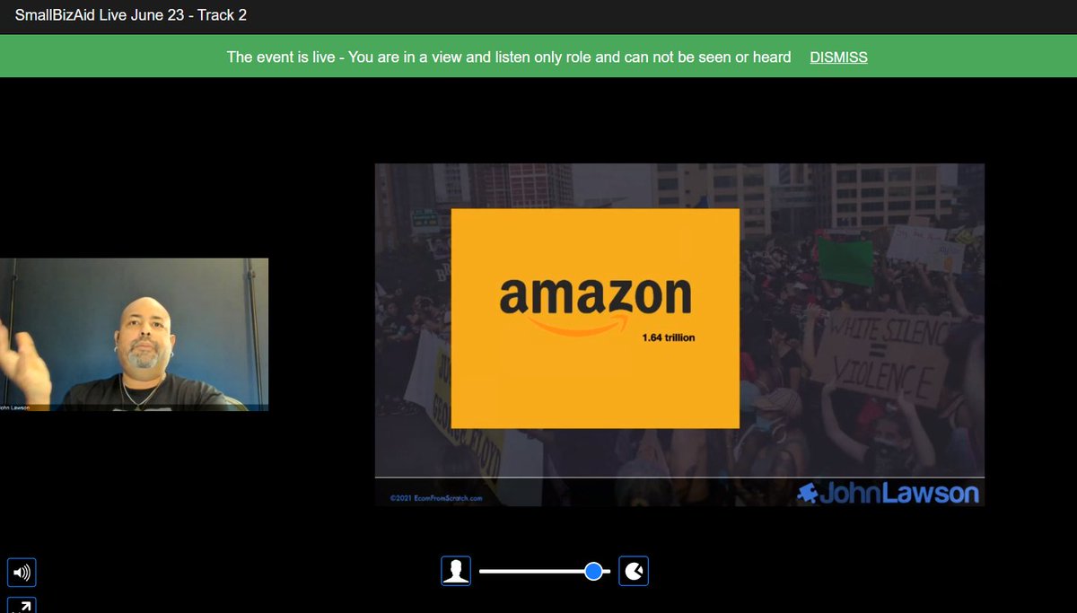Image resolution: width=1077 pixels, height=613 pixels.
Task: Open the pop-out fullscreen arrow icon
Action: [22, 606]
